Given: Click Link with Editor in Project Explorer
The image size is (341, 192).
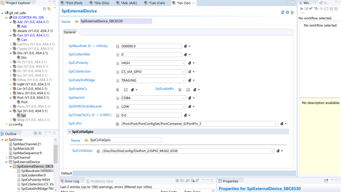Looking at the screenshot, I should [49, 9].
